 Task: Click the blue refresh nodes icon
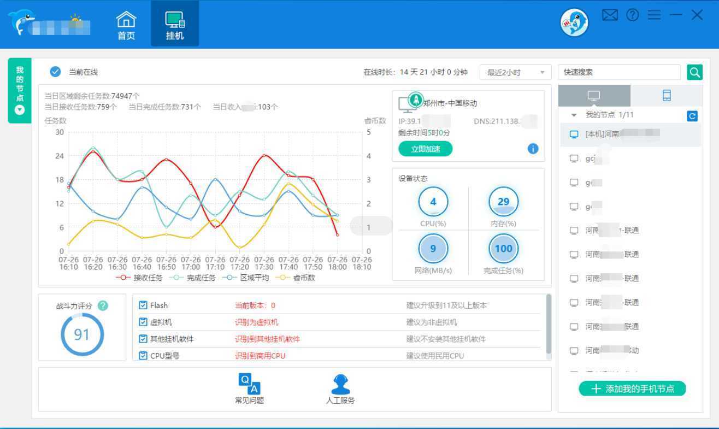[692, 116]
